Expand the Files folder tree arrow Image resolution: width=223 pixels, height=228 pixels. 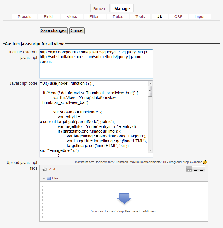coord(44,178)
